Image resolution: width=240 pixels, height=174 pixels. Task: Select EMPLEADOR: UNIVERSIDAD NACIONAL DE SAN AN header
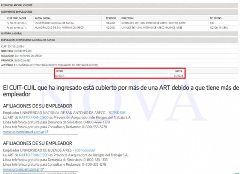(x=119, y=40)
